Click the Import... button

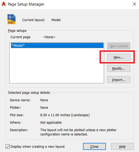click(119, 80)
